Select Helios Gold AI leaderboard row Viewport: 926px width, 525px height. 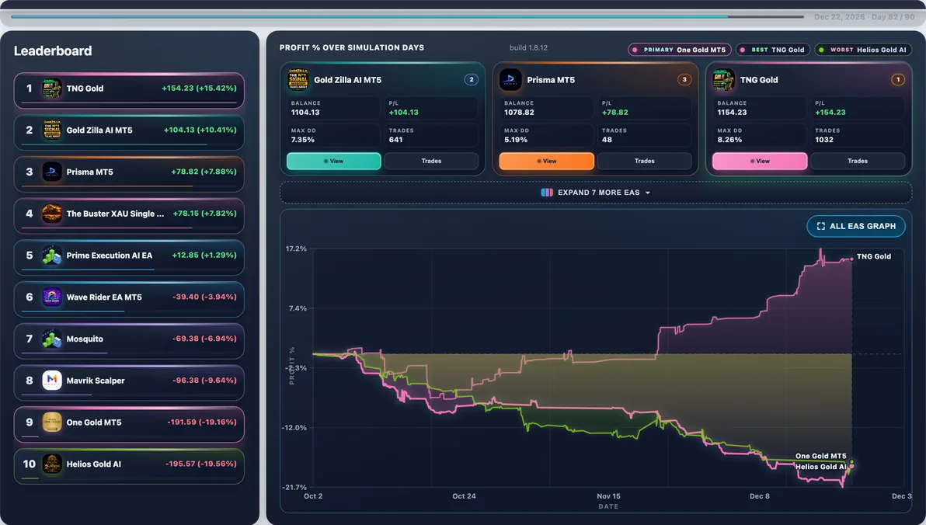click(129, 466)
